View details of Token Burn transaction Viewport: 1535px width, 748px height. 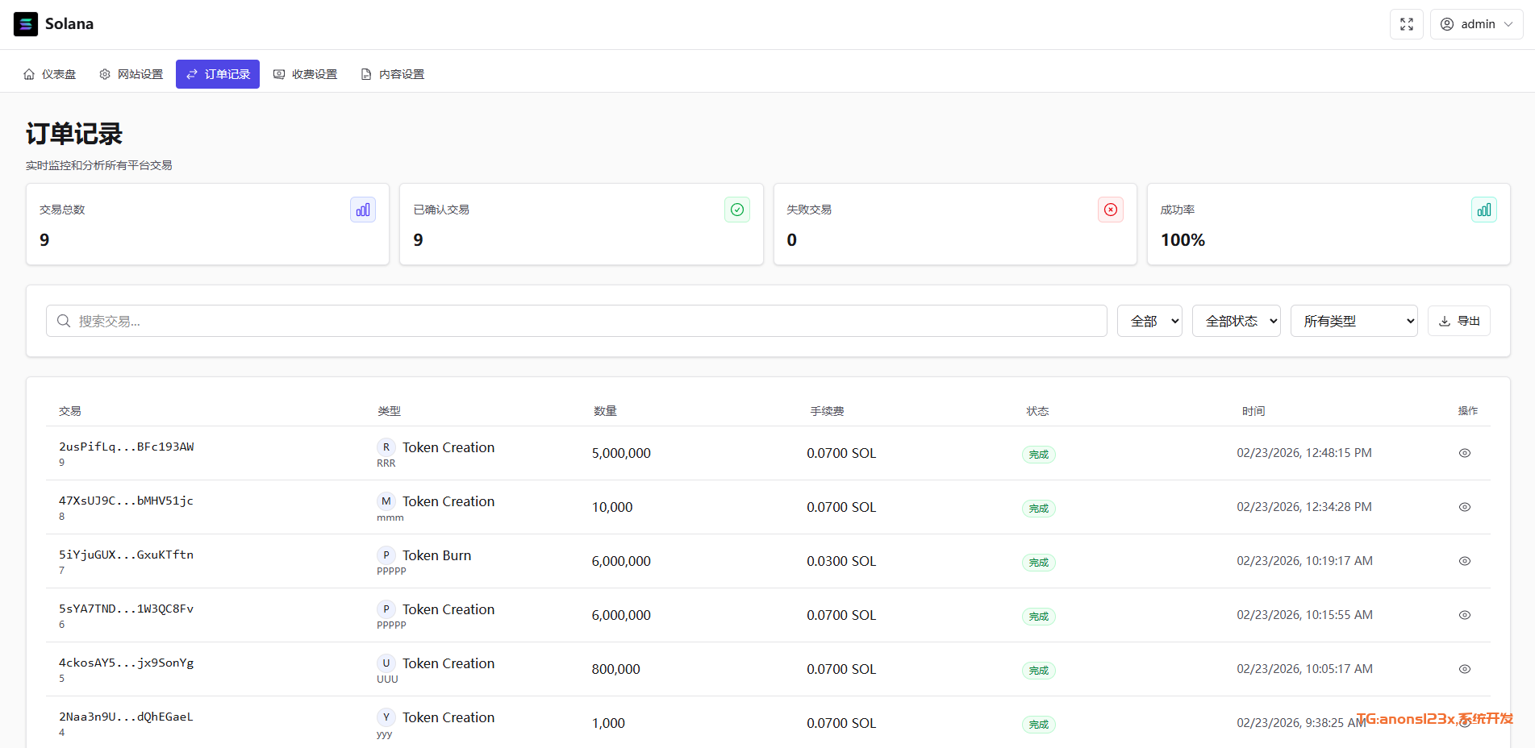click(1464, 561)
